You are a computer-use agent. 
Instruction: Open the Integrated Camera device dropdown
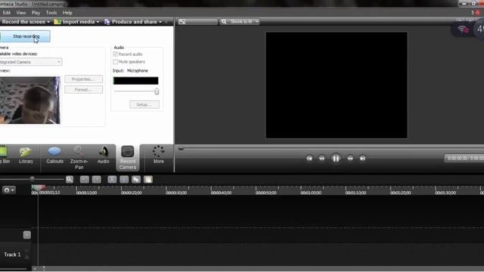[x=30, y=62]
